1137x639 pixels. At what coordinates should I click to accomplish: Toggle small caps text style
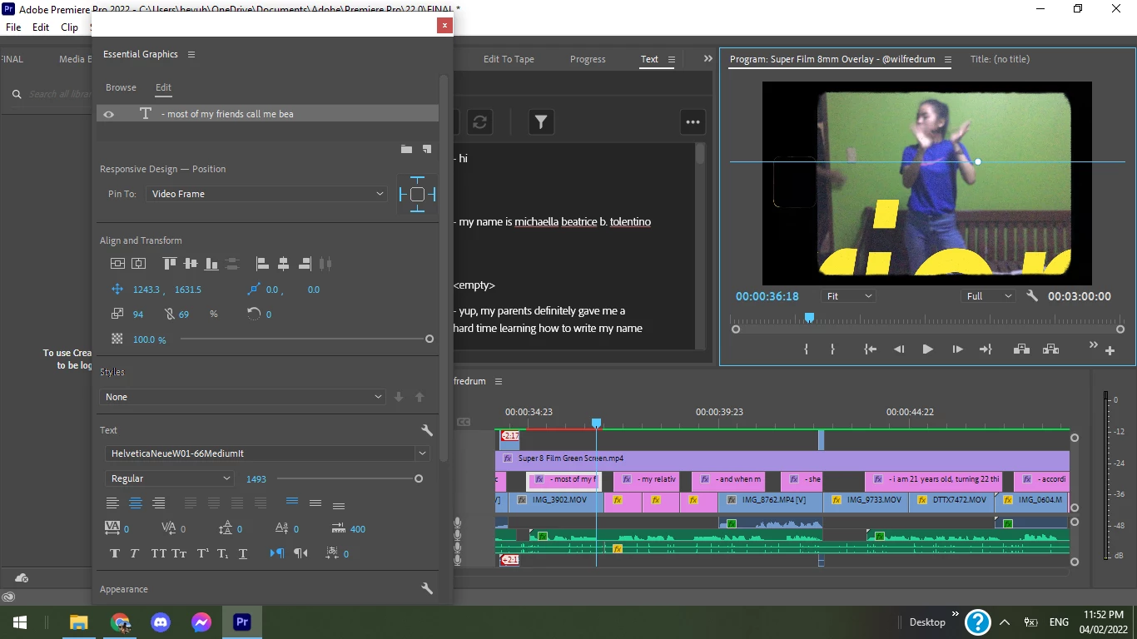[x=179, y=553]
